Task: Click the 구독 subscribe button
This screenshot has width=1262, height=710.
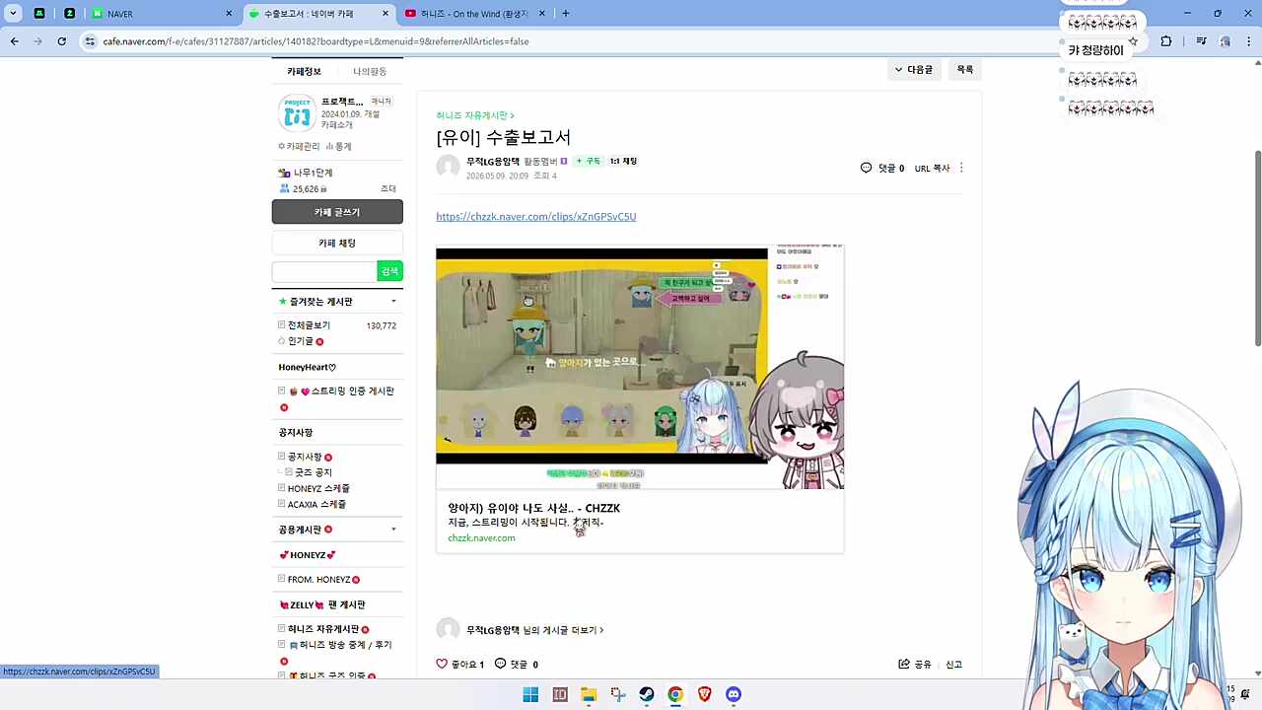Action: [589, 161]
